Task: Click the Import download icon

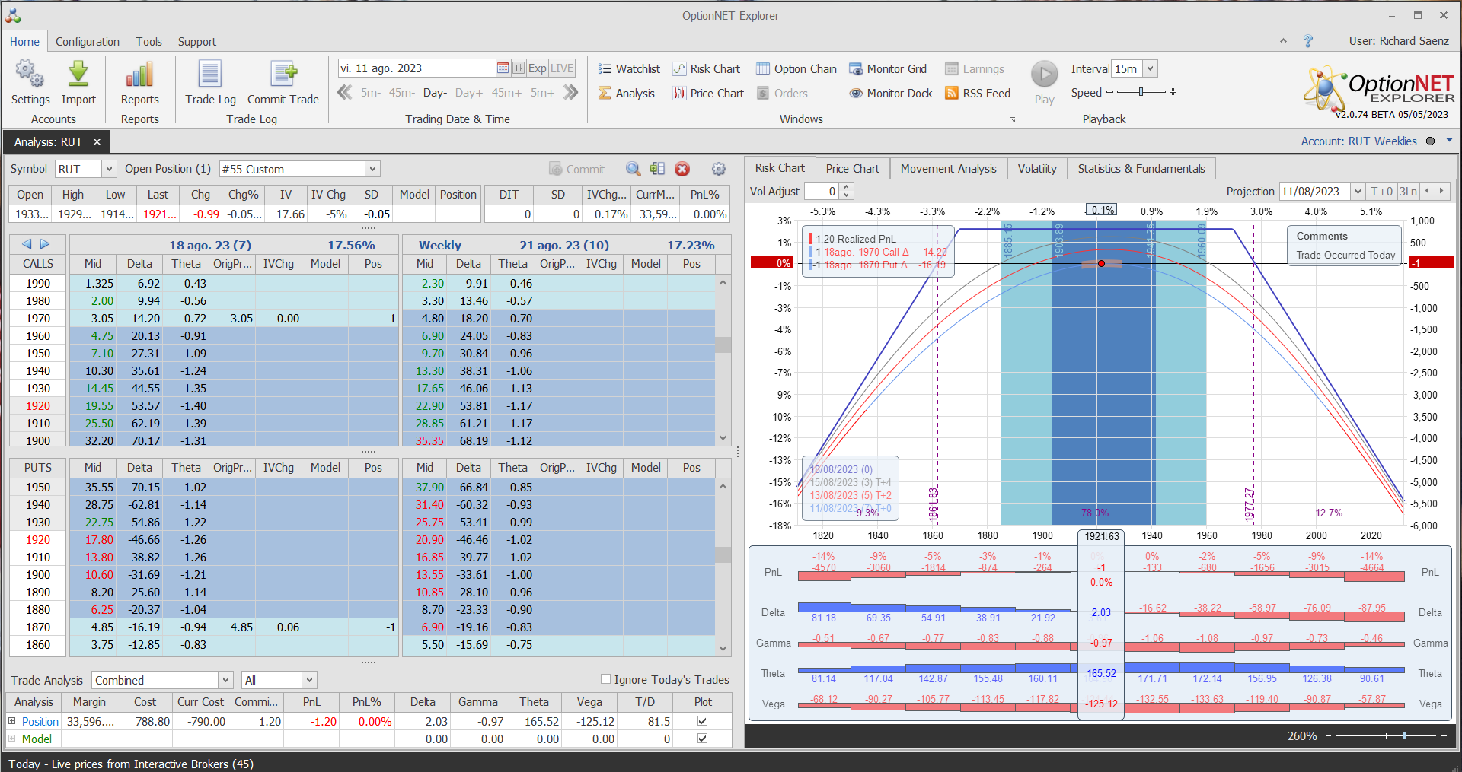Action: pyautogui.click(x=78, y=75)
